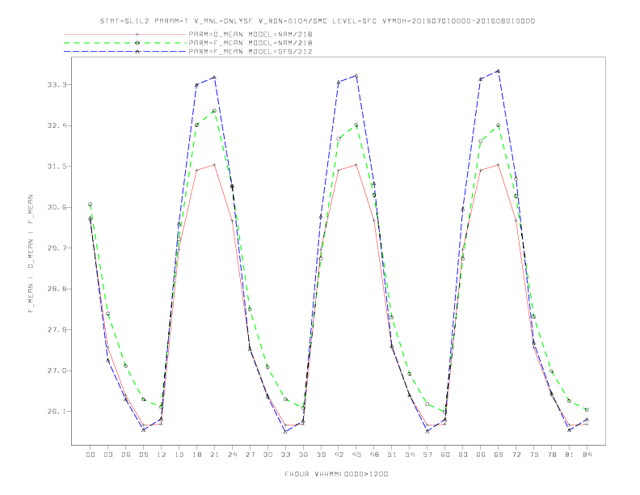
Task: Click x-axis forecast hour label 42
Action: coord(339,455)
